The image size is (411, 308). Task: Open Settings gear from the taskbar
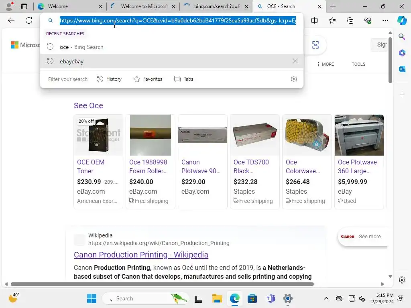click(287, 298)
